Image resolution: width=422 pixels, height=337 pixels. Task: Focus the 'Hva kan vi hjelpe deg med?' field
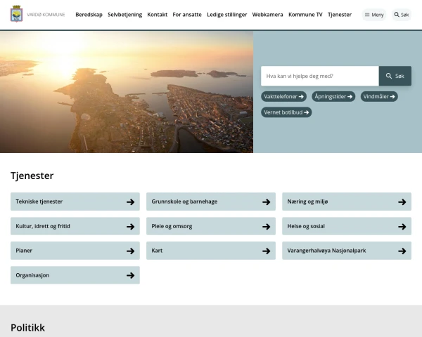point(319,76)
